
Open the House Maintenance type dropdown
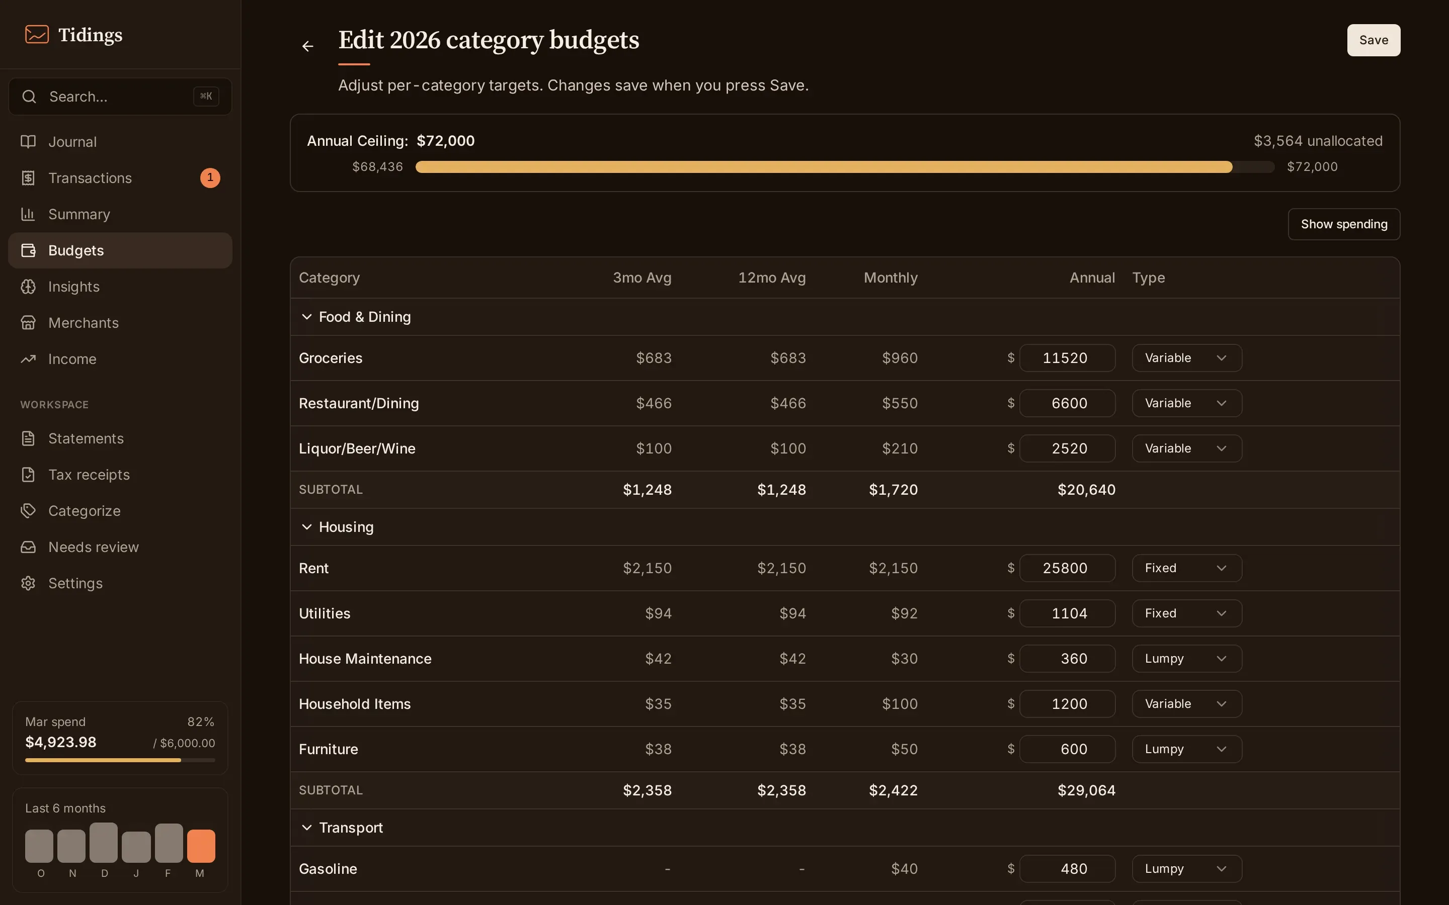click(x=1187, y=659)
